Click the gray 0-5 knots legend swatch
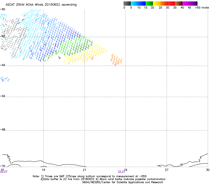The width and height of the screenshot is (210, 184). (127, 3)
